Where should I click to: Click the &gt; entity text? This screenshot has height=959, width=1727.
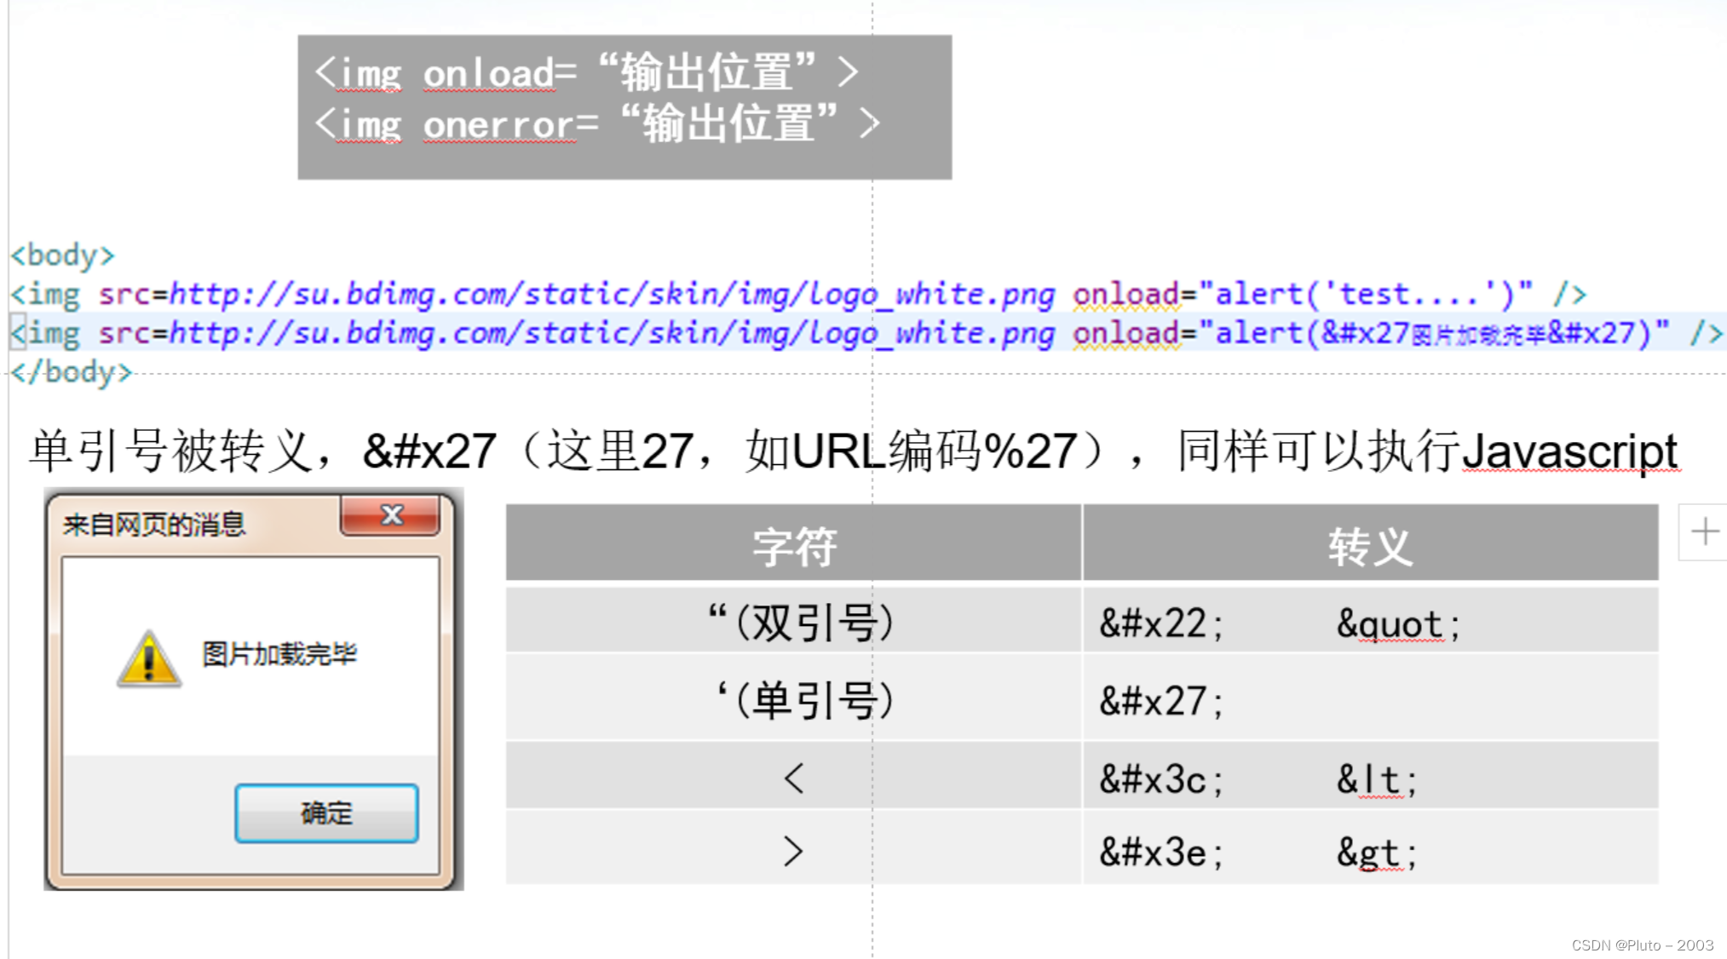point(1376,853)
